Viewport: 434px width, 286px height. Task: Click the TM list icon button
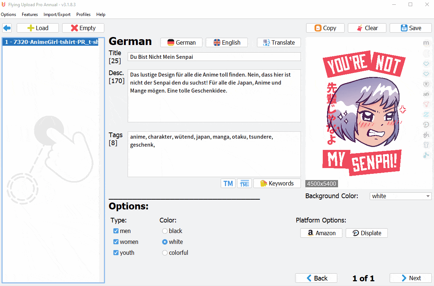coord(244,184)
